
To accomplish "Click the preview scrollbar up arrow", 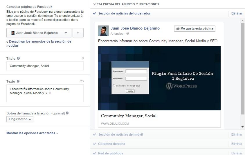I will 242,21.
